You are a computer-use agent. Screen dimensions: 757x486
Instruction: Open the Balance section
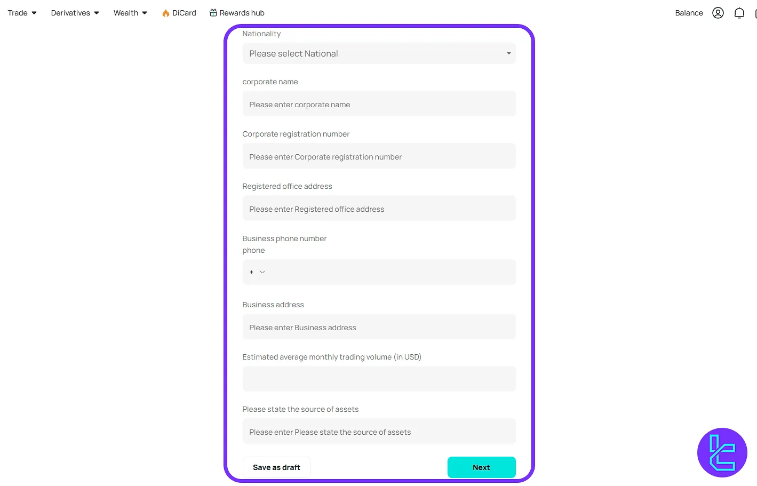[688, 12]
